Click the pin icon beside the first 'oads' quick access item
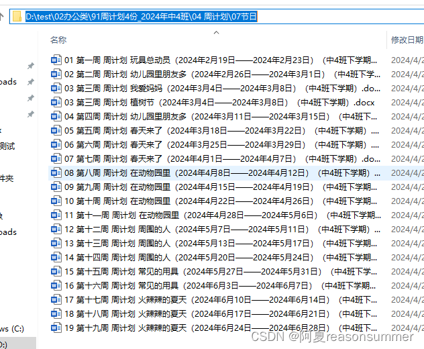 pyautogui.click(x=31, y=81)
